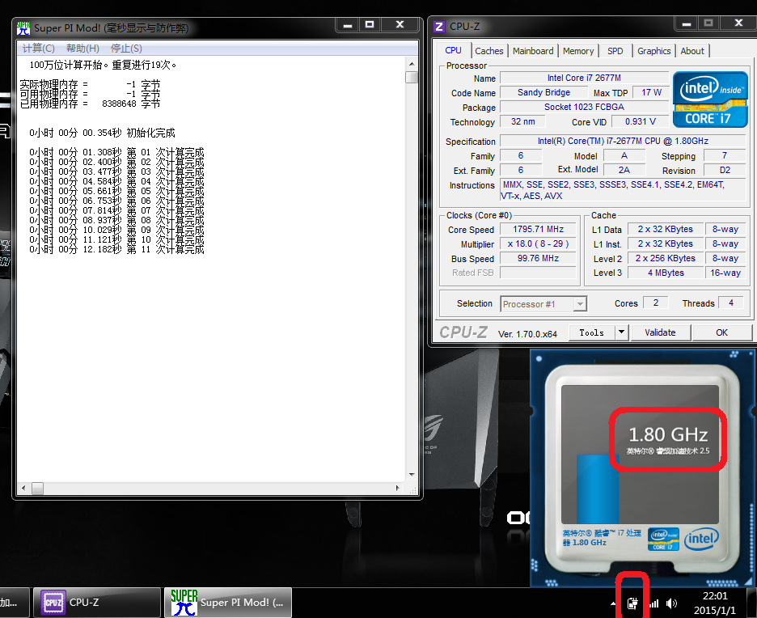Click the Validate button
This screenshot has width=757, height=618.
coord(660,332)
